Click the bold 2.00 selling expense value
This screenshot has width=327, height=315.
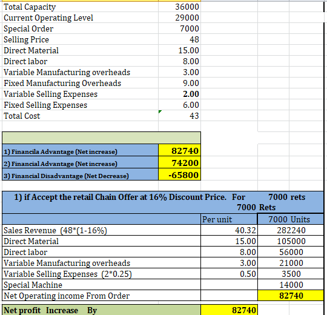pos(179,94)
